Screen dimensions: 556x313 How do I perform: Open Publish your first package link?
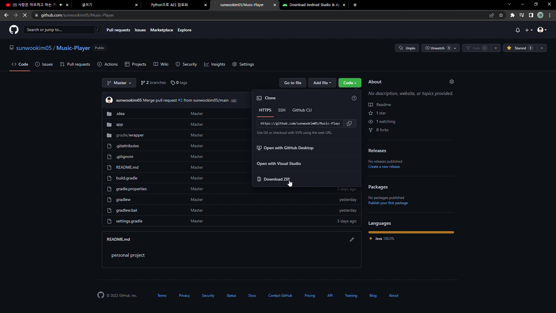coord(388,203)
